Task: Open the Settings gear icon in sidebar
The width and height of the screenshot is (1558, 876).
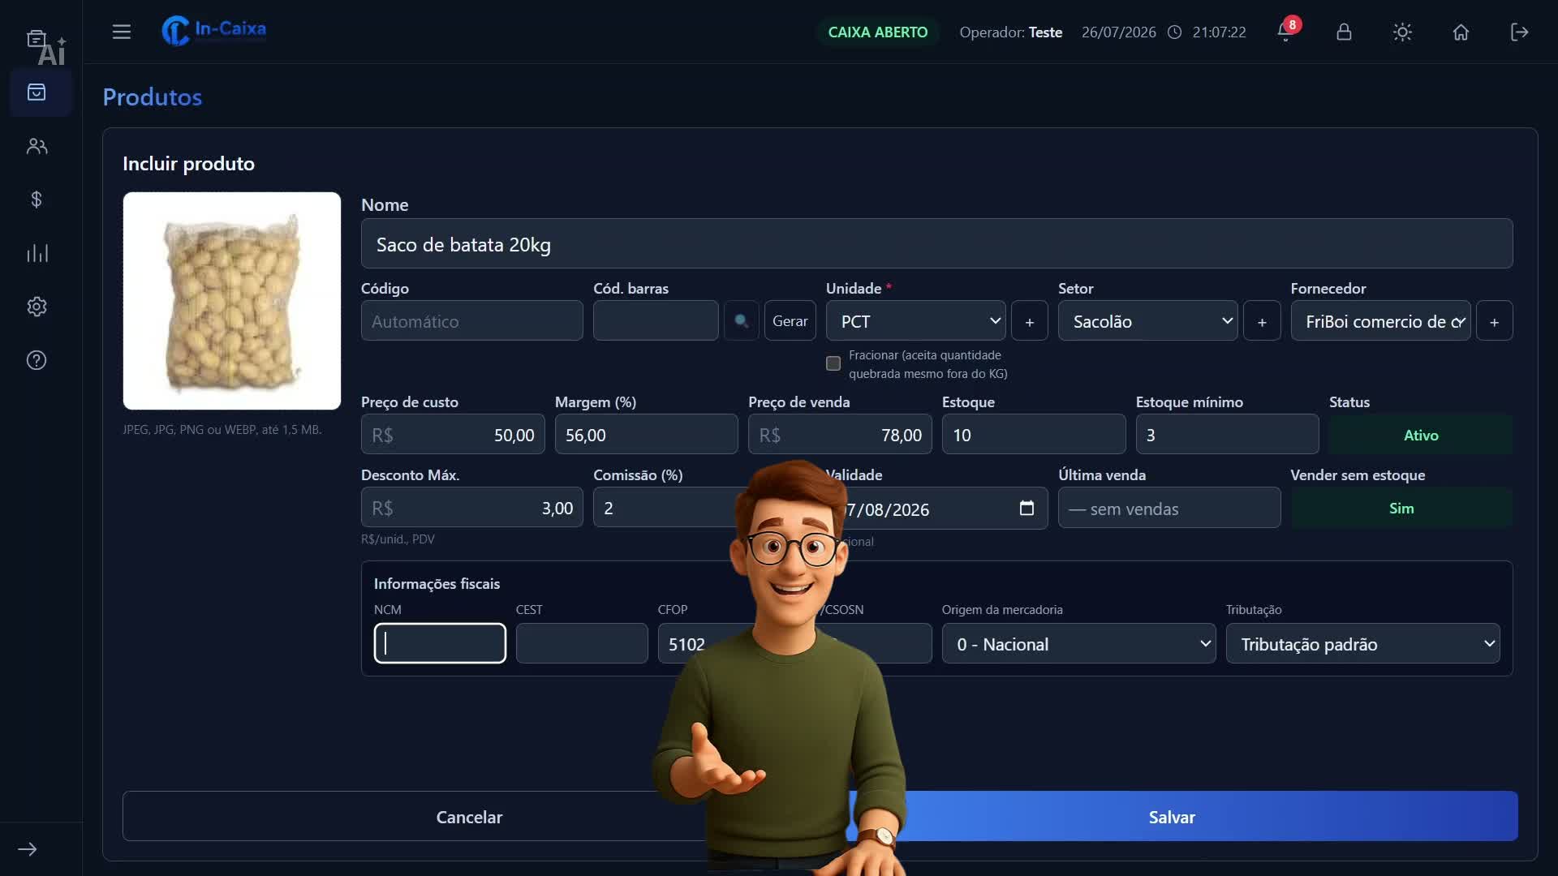Action: click(37, 307)
